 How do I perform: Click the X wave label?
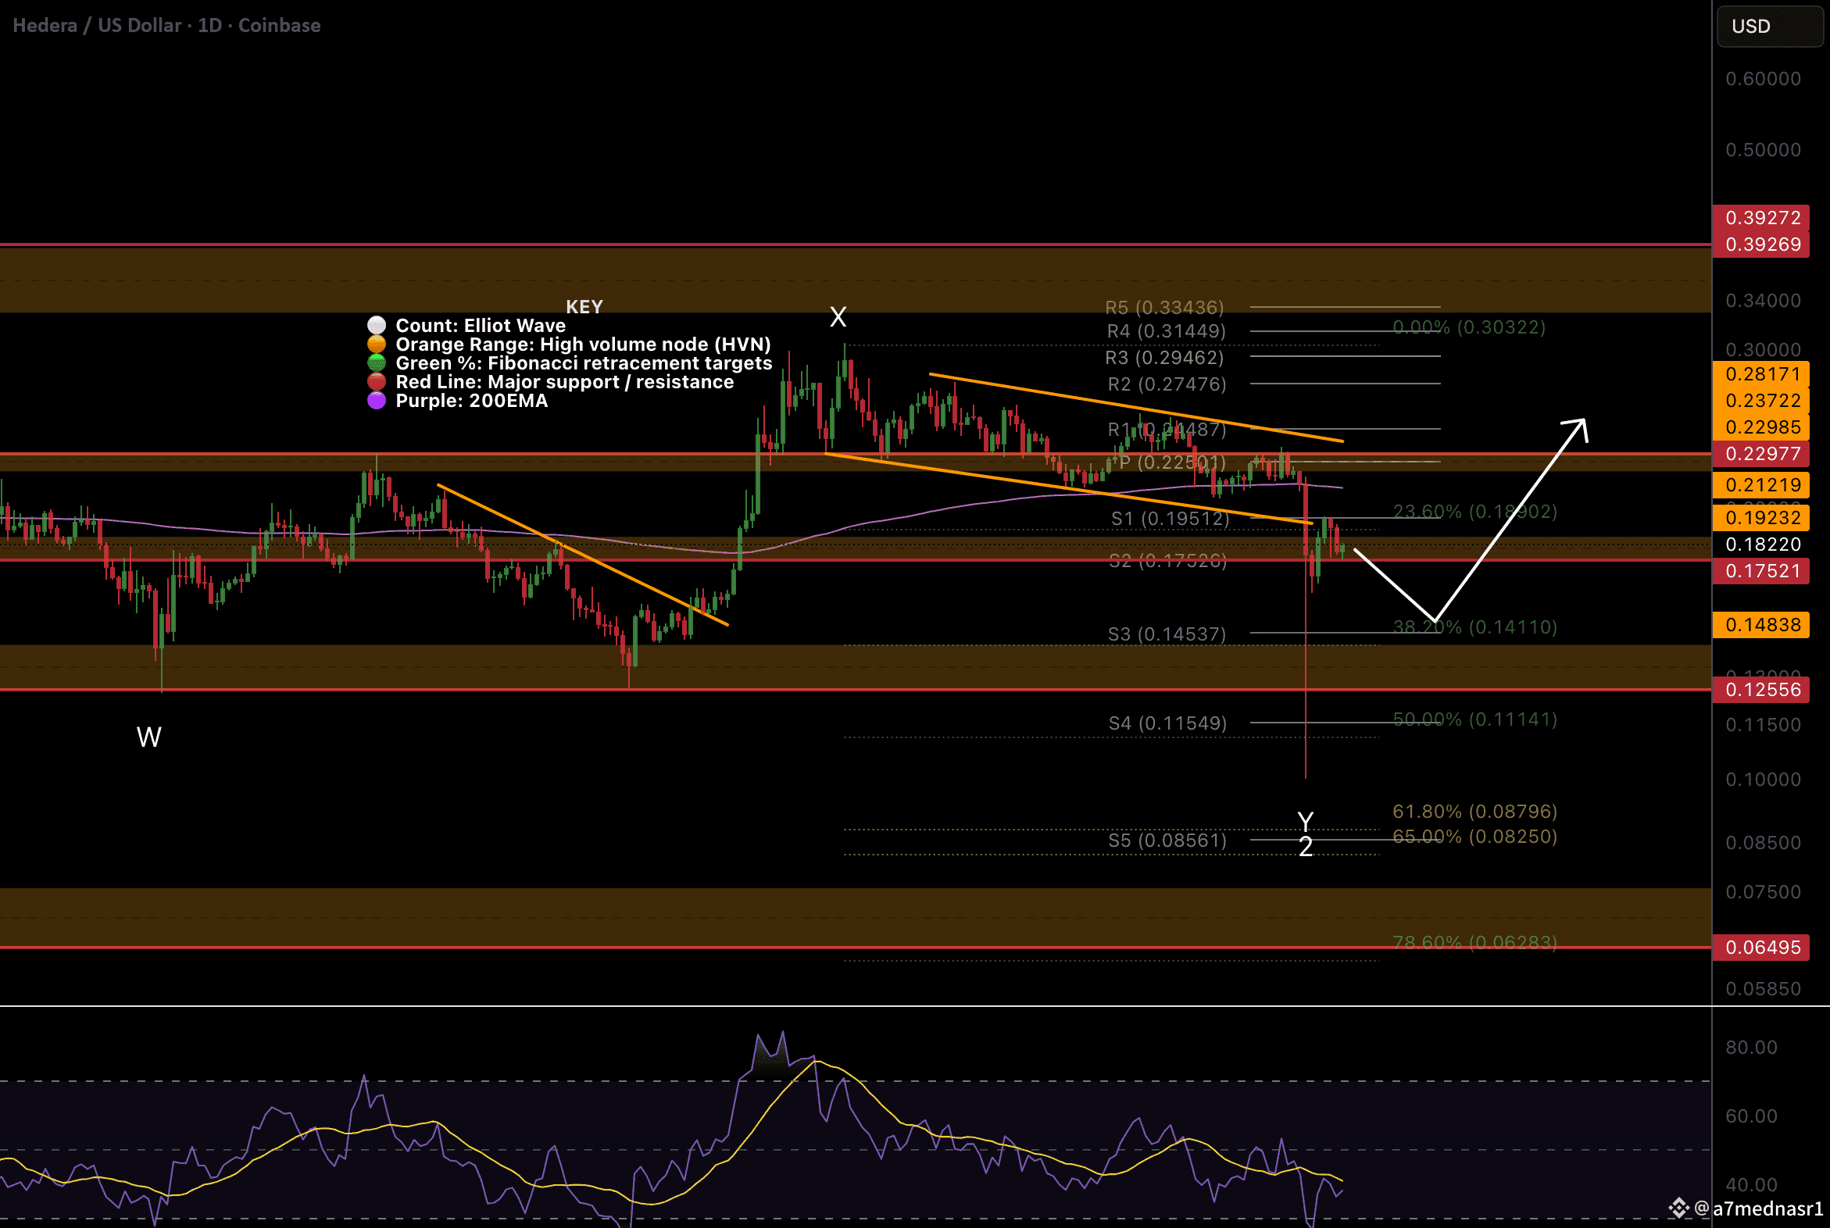[838, 317]
